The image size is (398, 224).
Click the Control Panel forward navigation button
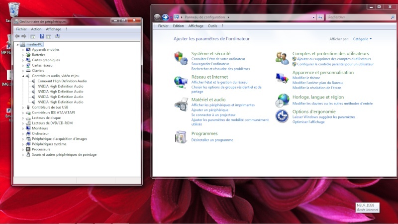pyautogui.click(x=165, y=17)
